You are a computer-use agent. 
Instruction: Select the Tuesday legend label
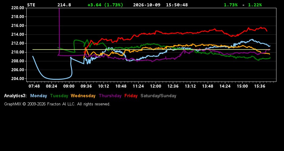[59, 96]
